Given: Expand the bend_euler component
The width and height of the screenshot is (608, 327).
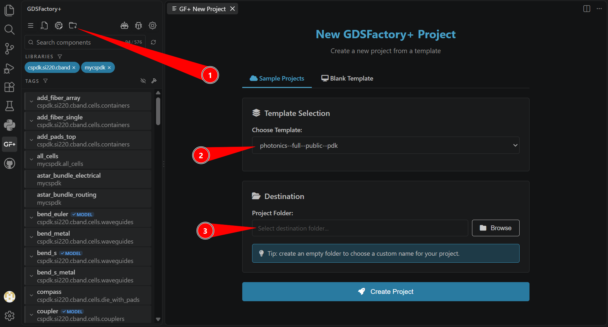Looking at the screenshot, I should point(31,218).
